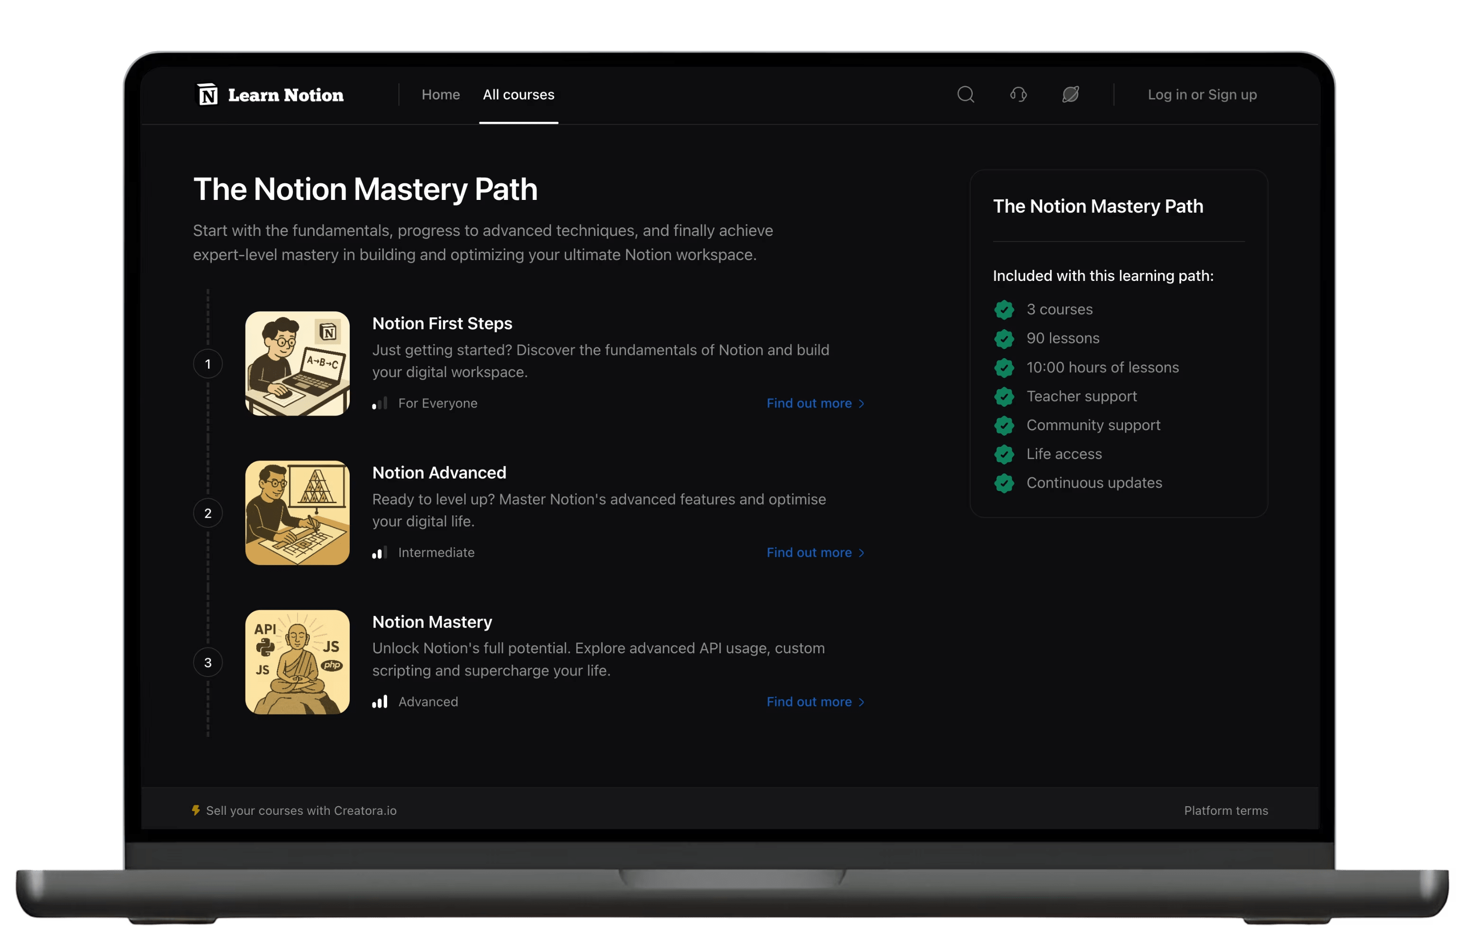The height and width of the screenshot is (938, 1457).
Task: Click the green check badge beside 3 courses
Action: [x=1005, y=309]
